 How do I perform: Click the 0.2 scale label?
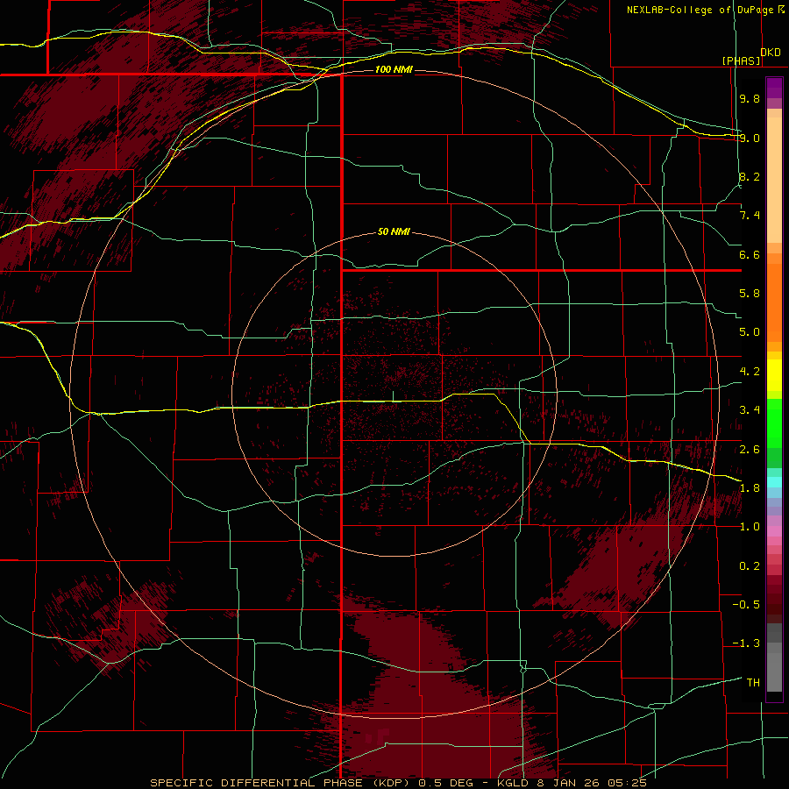tap(750, 566)
